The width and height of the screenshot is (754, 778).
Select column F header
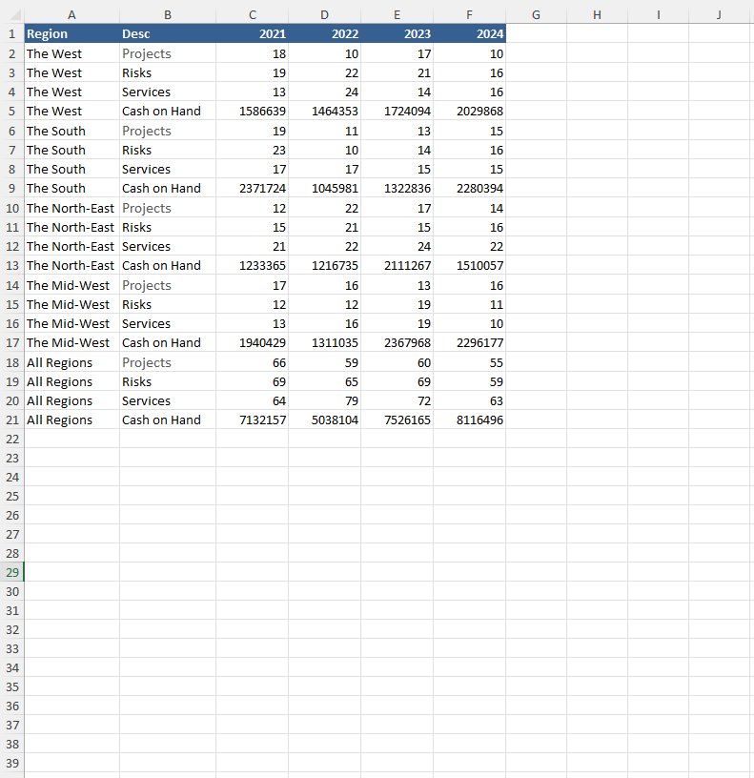coord(469,15)
